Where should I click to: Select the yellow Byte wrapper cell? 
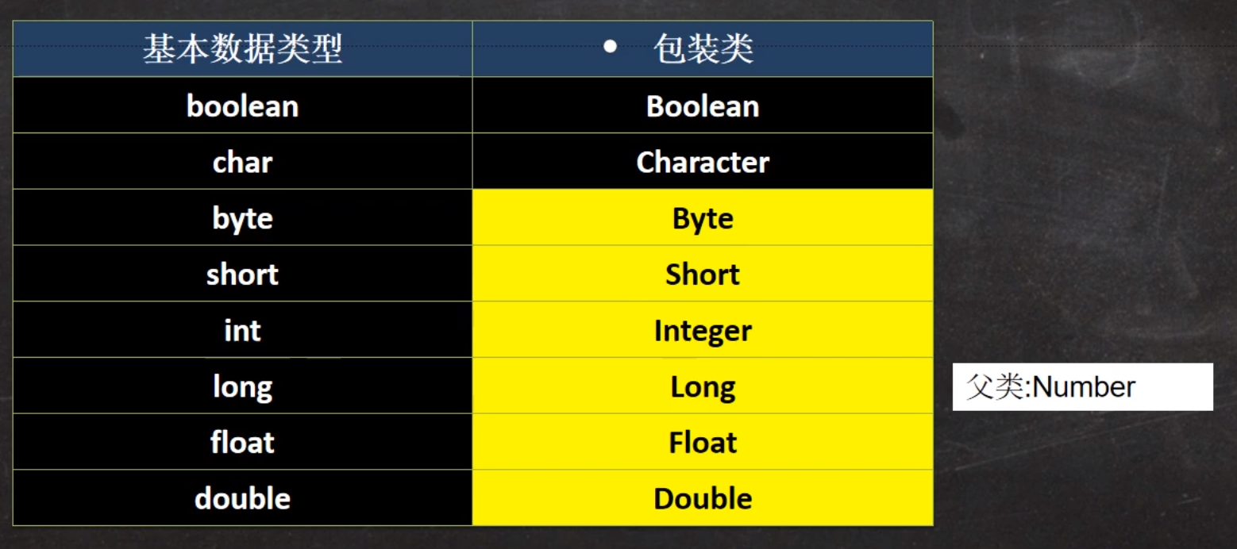pos(703,218)
